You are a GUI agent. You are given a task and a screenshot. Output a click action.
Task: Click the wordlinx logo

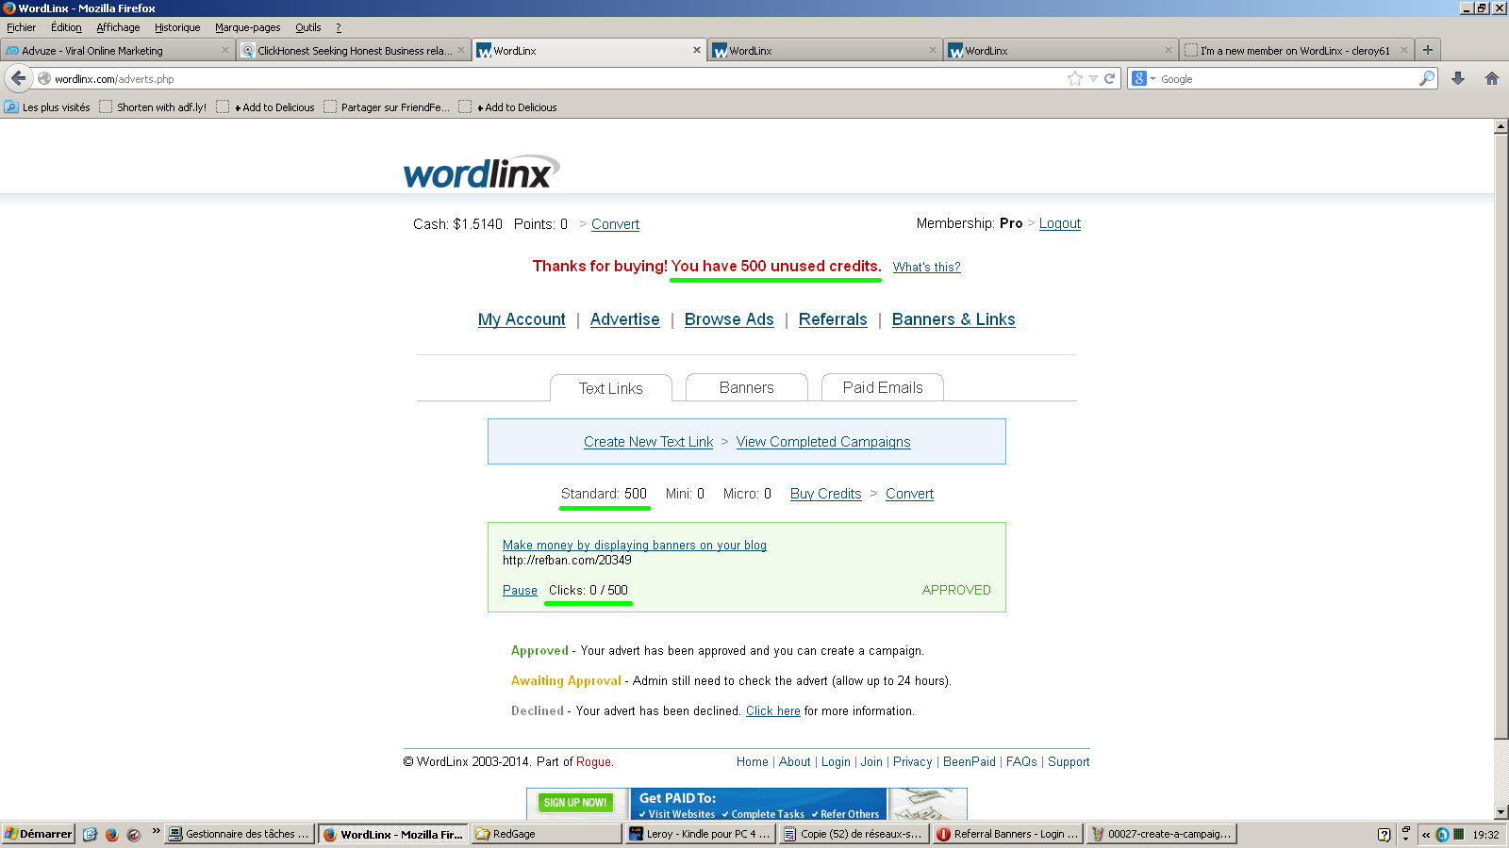(481, 172)
